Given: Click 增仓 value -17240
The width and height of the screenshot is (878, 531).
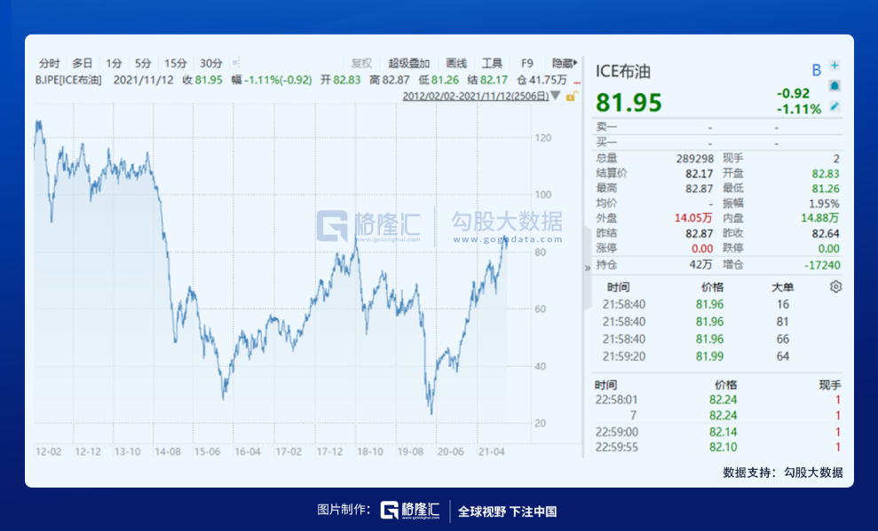Looking at the screenshot, I should click(x=822, y=265).
